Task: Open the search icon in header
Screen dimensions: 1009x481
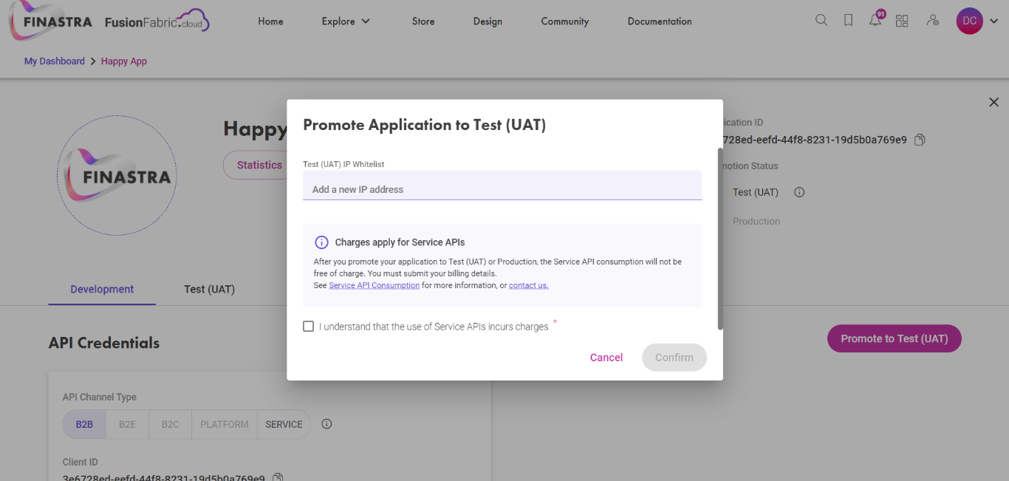Action: (821, 21)
